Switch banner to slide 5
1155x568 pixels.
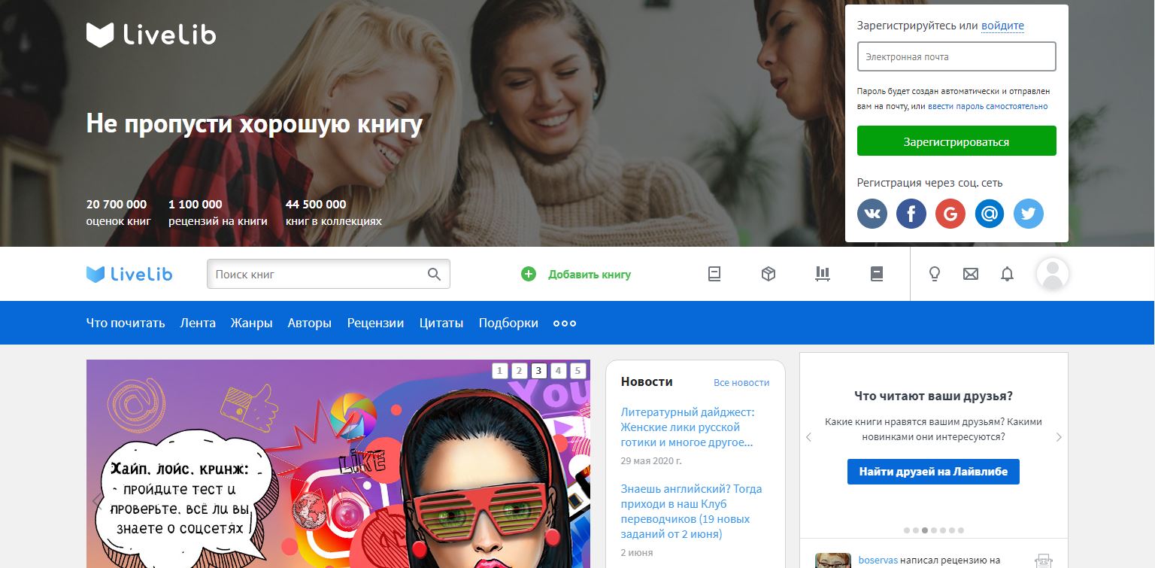(577, 370)
